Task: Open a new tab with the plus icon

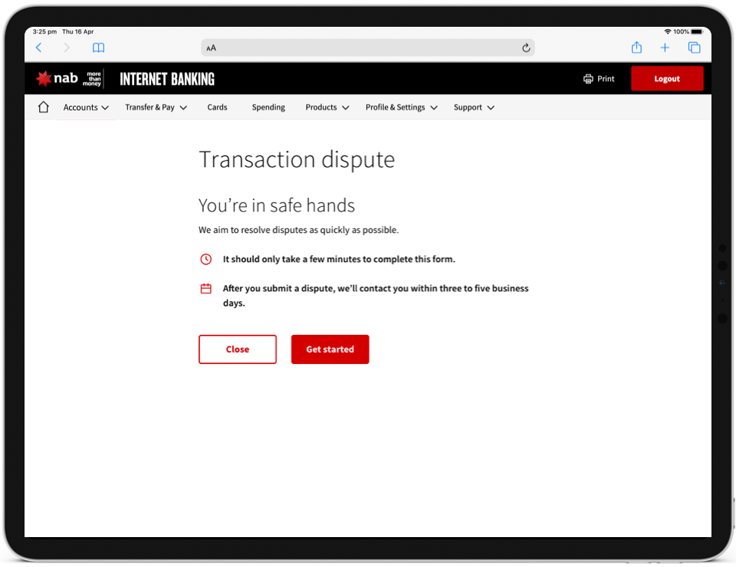Action: pos(665,48)
